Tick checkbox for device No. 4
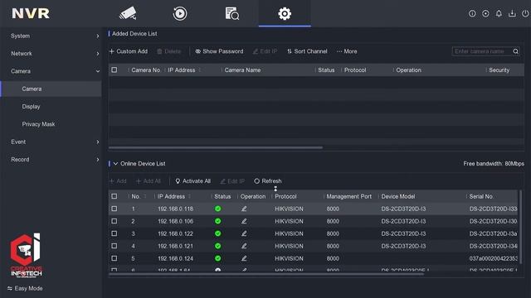Viewport: 531px width, 298px height. (114, 246)
